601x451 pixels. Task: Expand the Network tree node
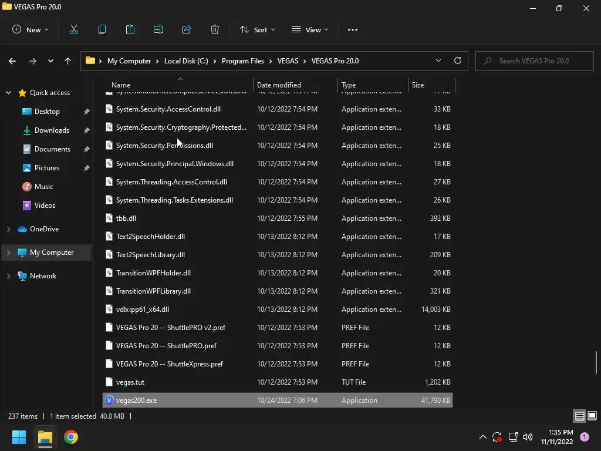8,276
